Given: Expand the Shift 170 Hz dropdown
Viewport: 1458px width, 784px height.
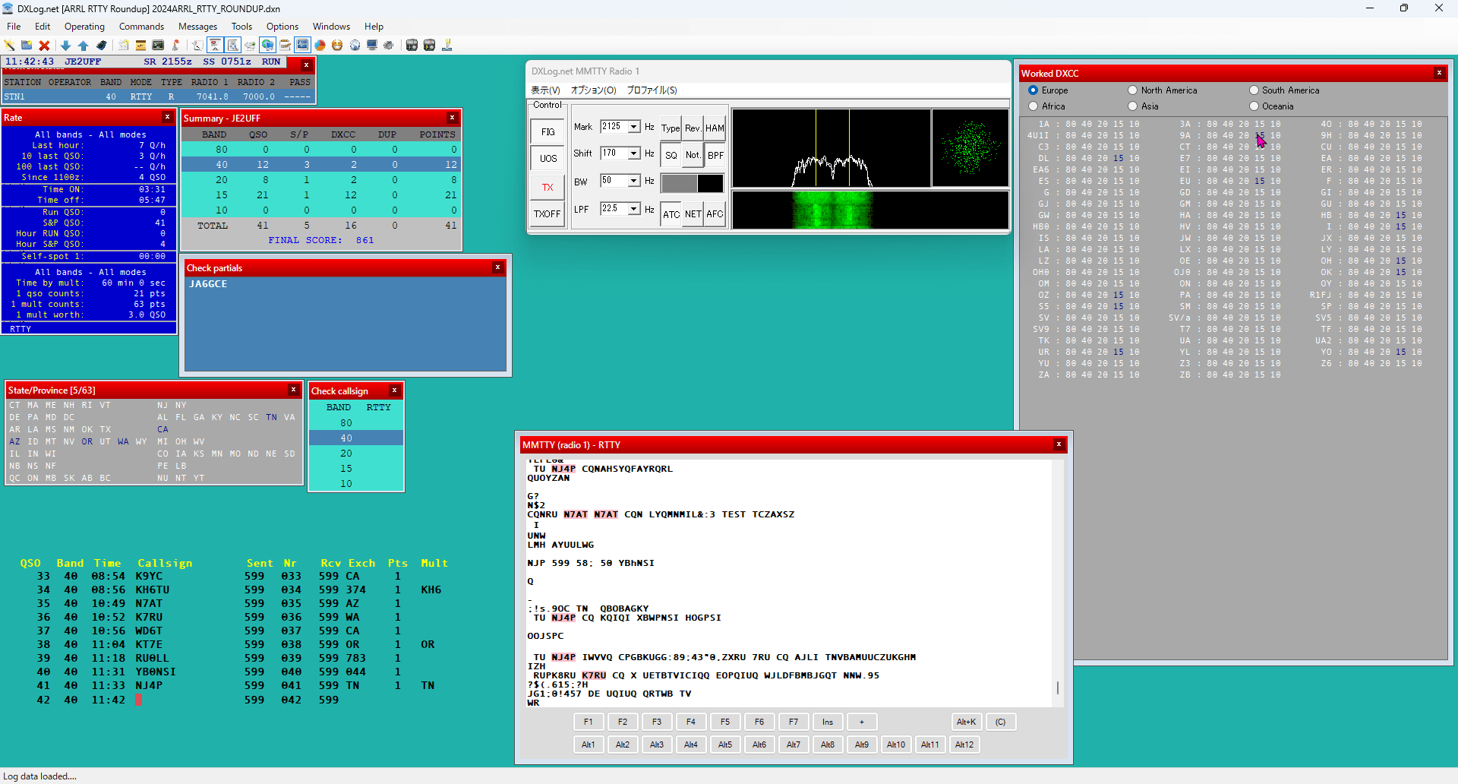Looking at the screenshot, I should click(x=633, y=153).
